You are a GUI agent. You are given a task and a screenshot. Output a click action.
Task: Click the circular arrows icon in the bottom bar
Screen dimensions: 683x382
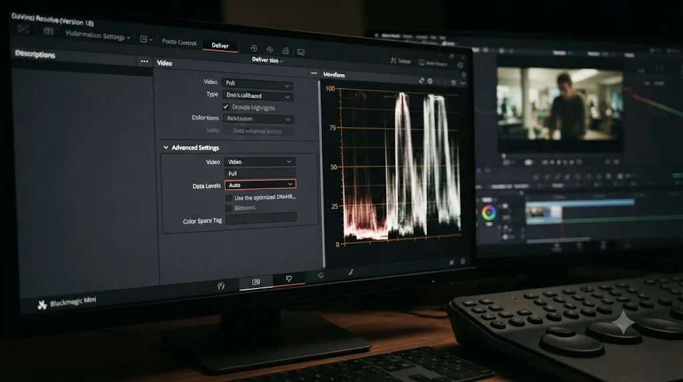click(x=321, y=275)
